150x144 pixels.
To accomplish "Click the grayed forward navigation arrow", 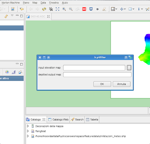I will pyautogui.click(x=37, y=9).
